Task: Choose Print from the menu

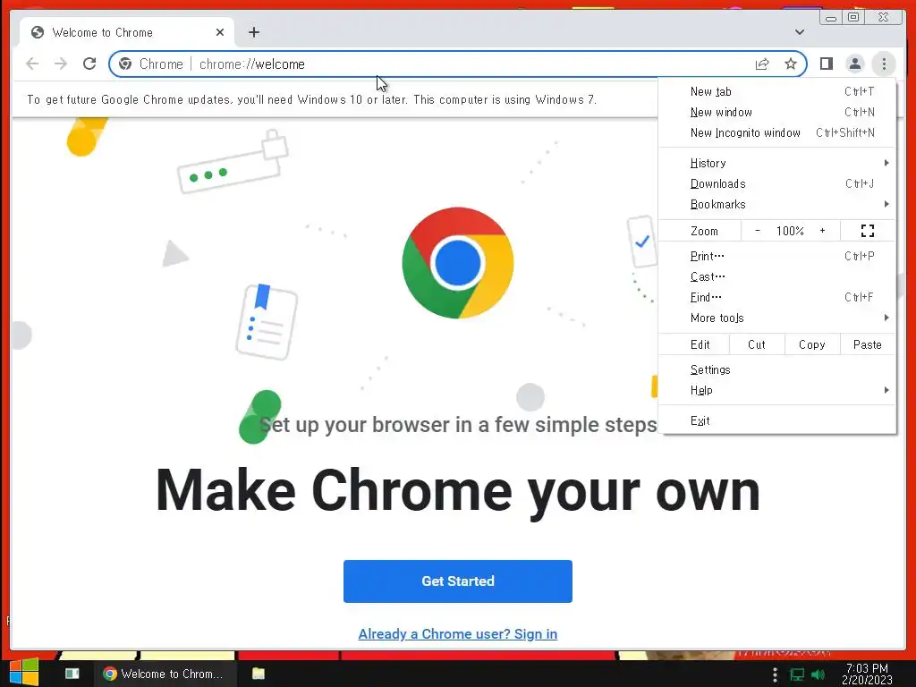Action: [777, 256]
